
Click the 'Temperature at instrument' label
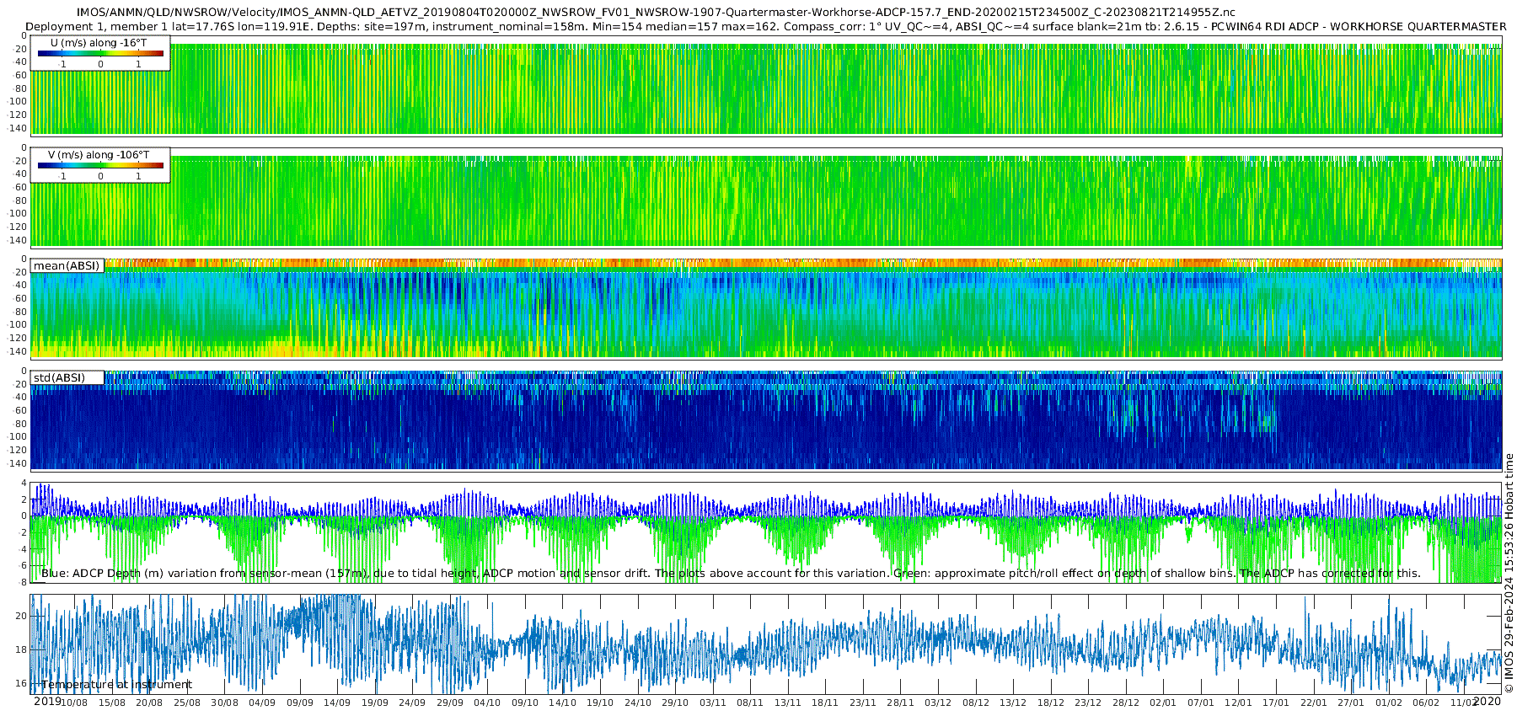coord(116,685)
